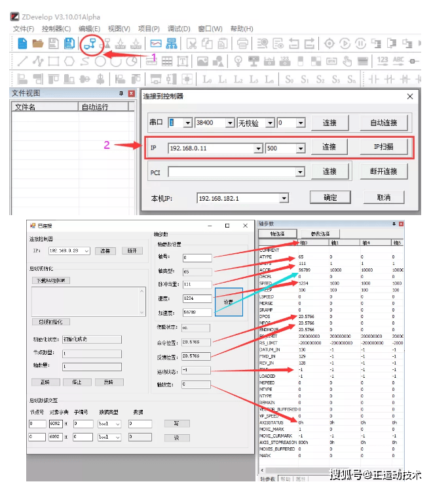Image resolution: width=431 pixels, height=486 pixels.
Task: Select the text box T tool
Action: click(182, 62)
